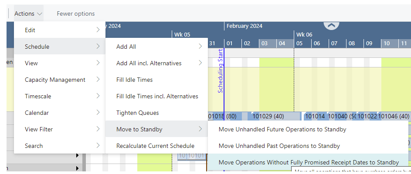
Task: Expand Add All submenu arrow
Action: 200,46
